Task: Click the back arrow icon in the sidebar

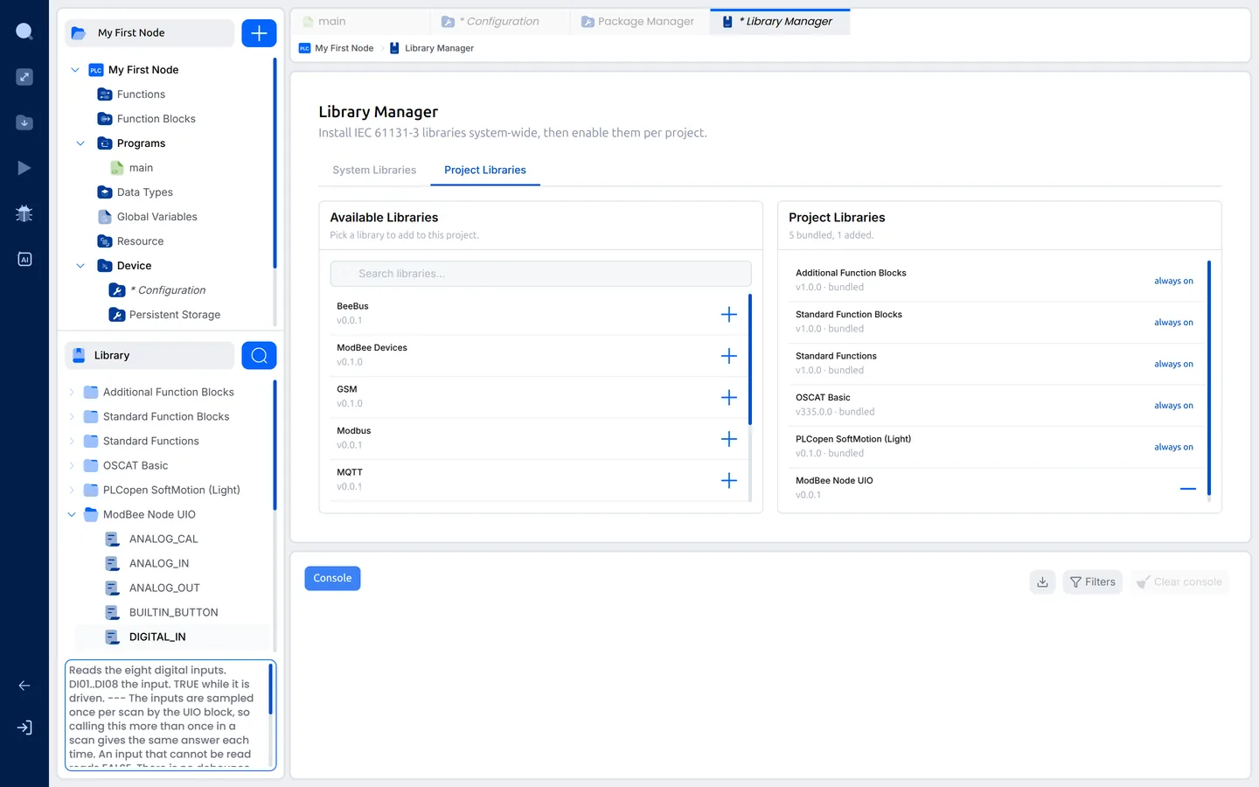Action: (x=24, y=686)
